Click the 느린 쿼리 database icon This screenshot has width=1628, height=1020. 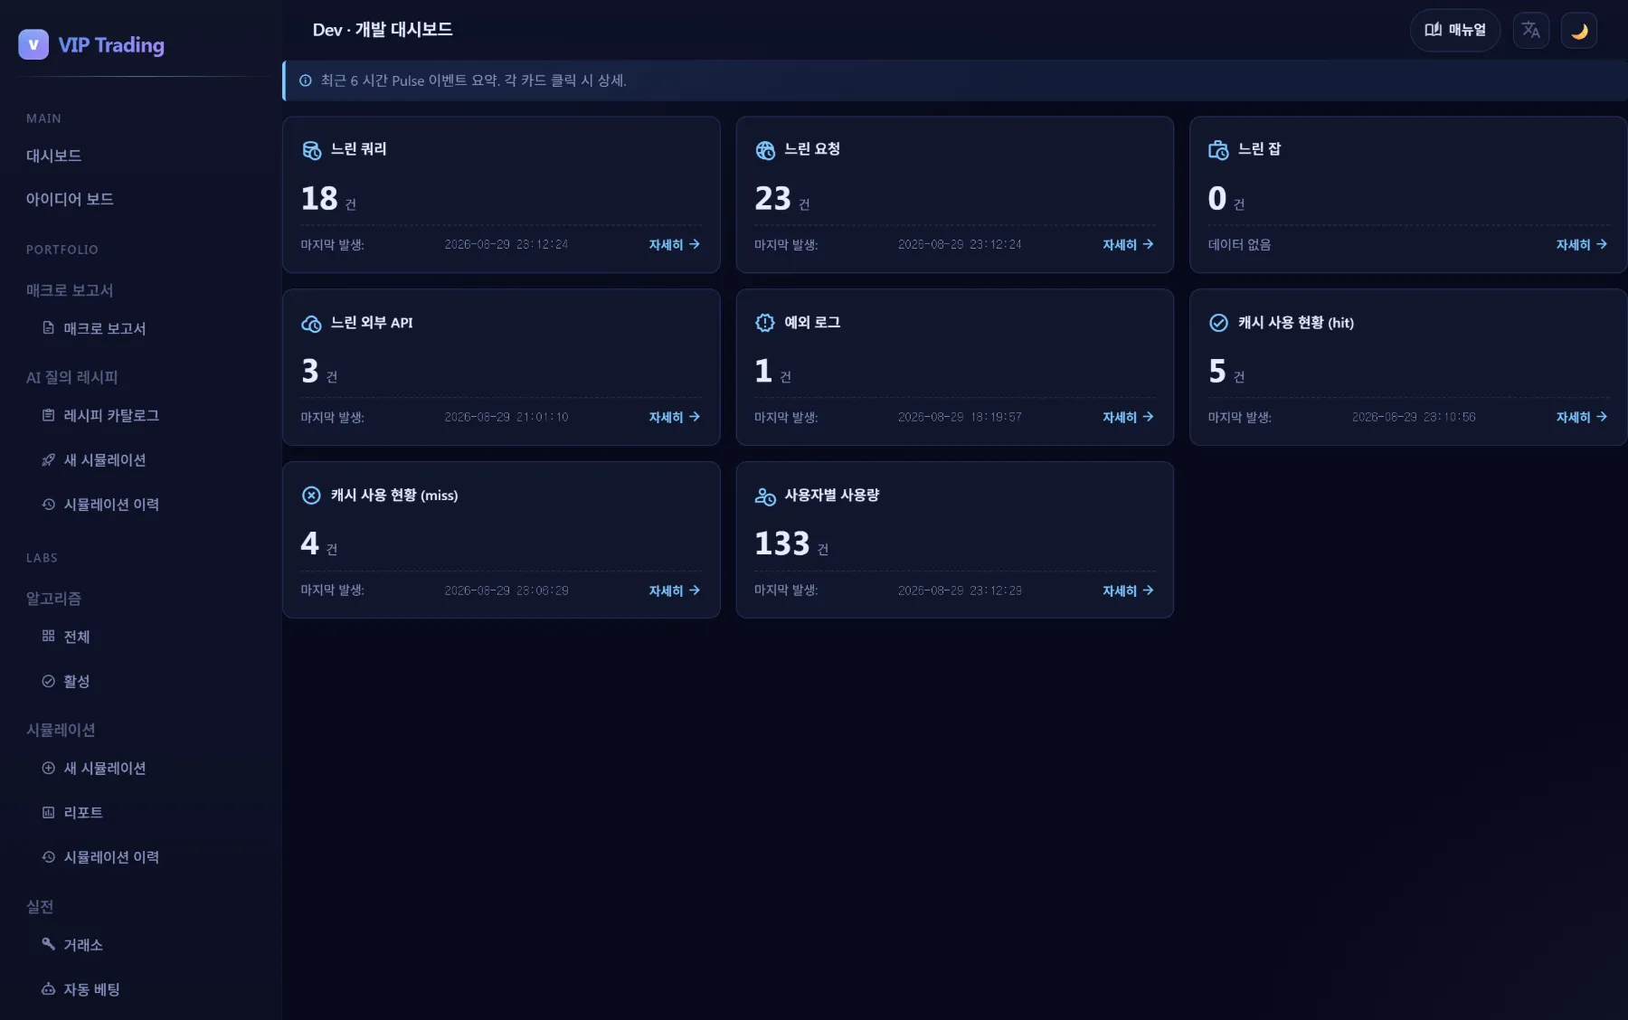point(311,150)
